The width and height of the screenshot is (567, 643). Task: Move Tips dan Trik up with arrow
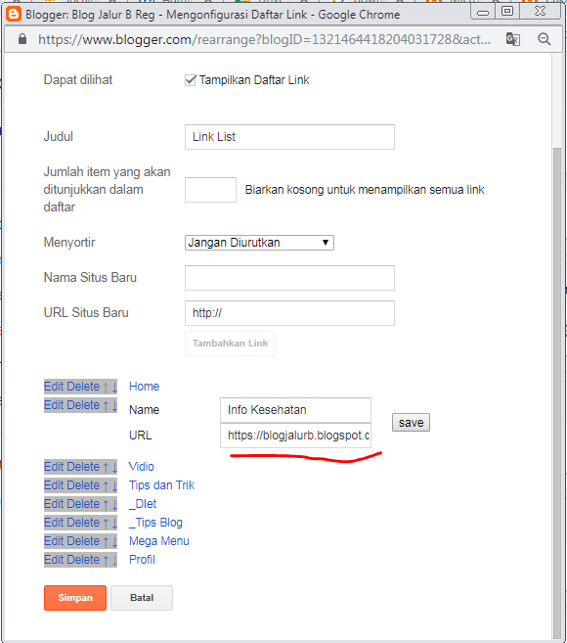[106, 485]
